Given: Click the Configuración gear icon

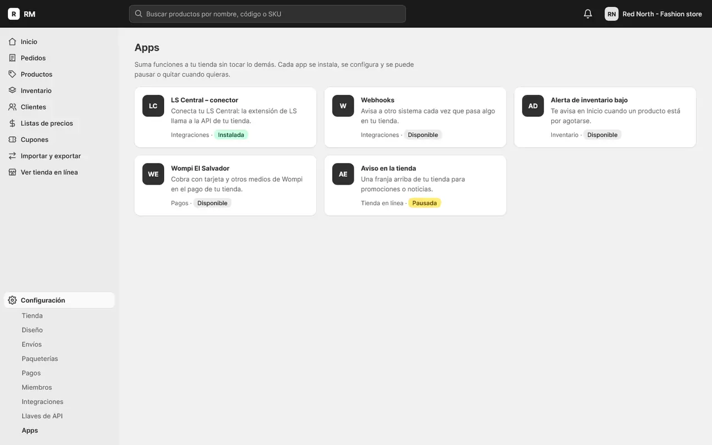Looking at the screenshot, I should click(x=12, y=300).
